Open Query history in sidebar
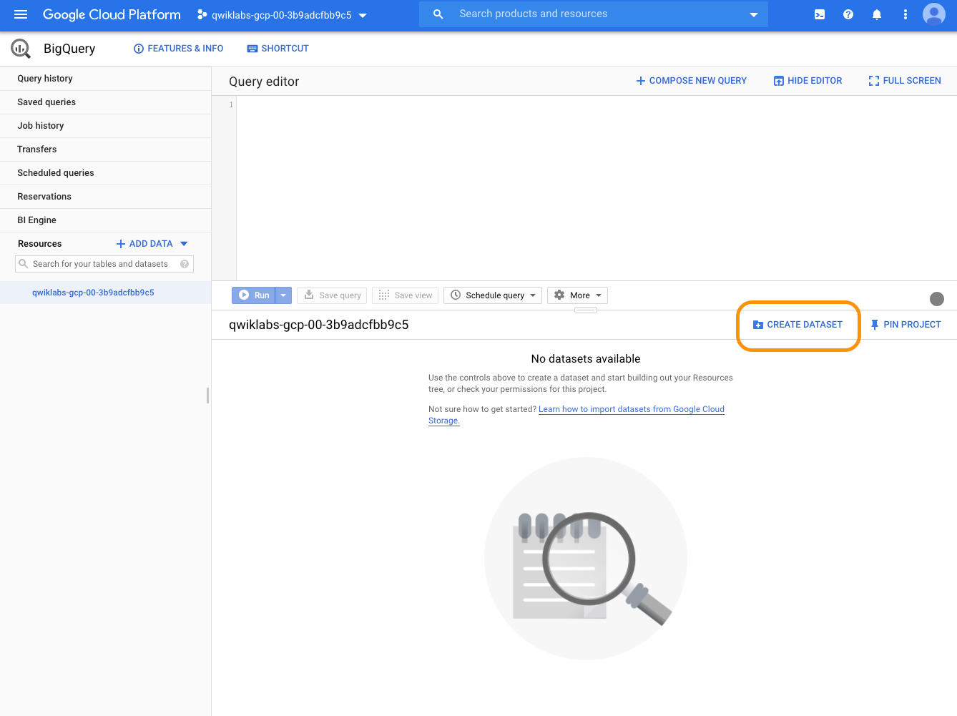 [45, 79]
